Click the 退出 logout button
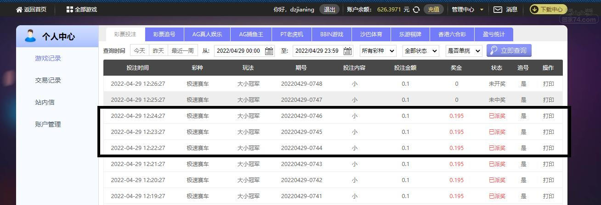The height and width of the screenshot is (205, 601). 329,9
